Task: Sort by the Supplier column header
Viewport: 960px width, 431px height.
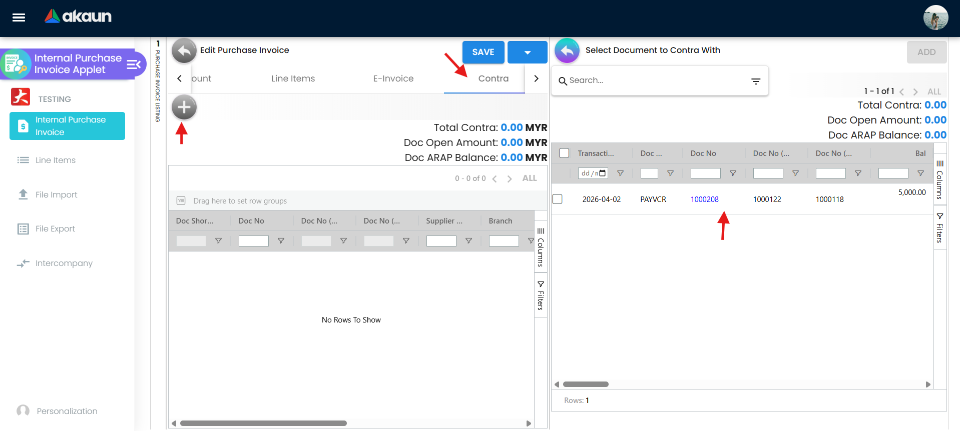Action: click(444, 220)
